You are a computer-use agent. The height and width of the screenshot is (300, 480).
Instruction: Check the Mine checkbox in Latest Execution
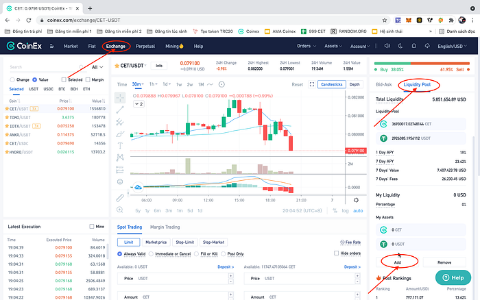tap(91, 227)
